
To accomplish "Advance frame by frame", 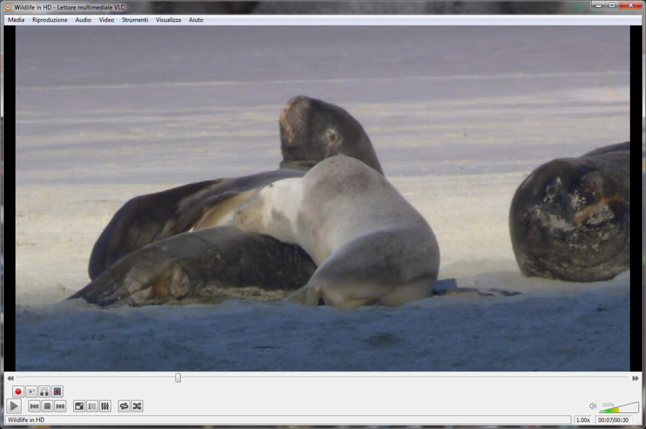I will 57,392.
